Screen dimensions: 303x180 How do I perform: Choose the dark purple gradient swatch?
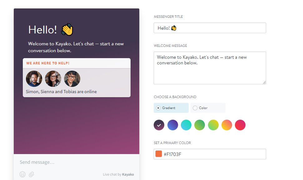point(159,125)
